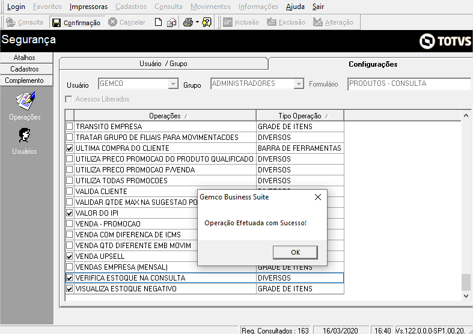Open the Login menu
Viewport: 473px width, 334px height.
pyautogui.click(x=16, y=7)
